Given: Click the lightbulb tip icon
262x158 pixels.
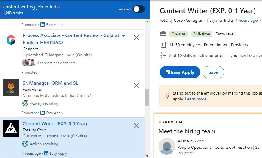Looking at the screenshot, I should pyautogui.click(x=167, y=96).
